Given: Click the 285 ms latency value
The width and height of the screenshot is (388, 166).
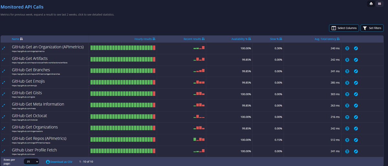Looking at the screenshot, I should 335,83.
